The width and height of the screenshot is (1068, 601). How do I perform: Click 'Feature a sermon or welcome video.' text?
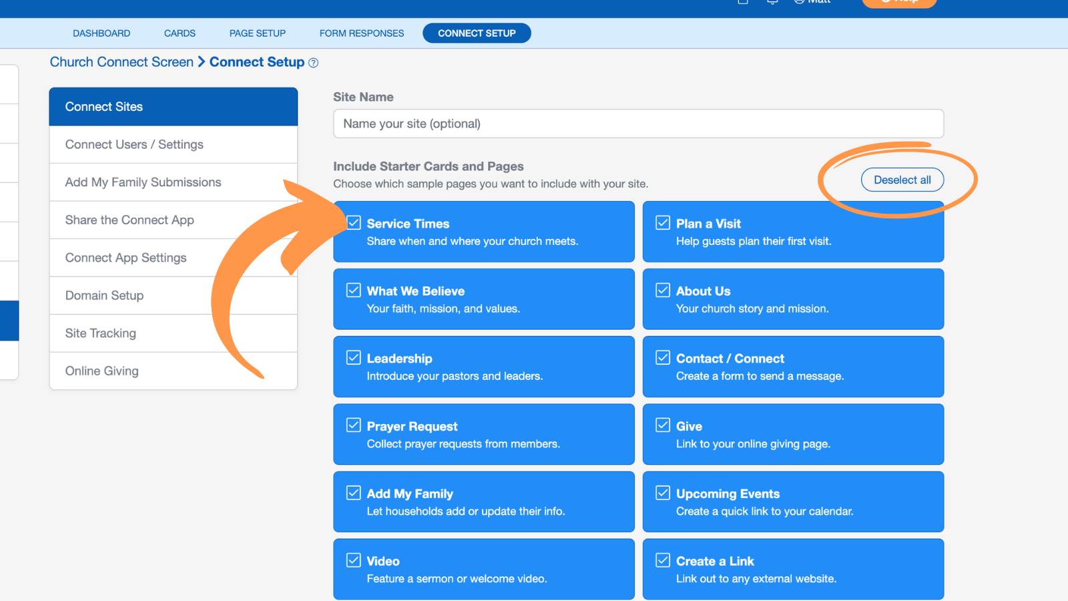[x=457, y=578]
